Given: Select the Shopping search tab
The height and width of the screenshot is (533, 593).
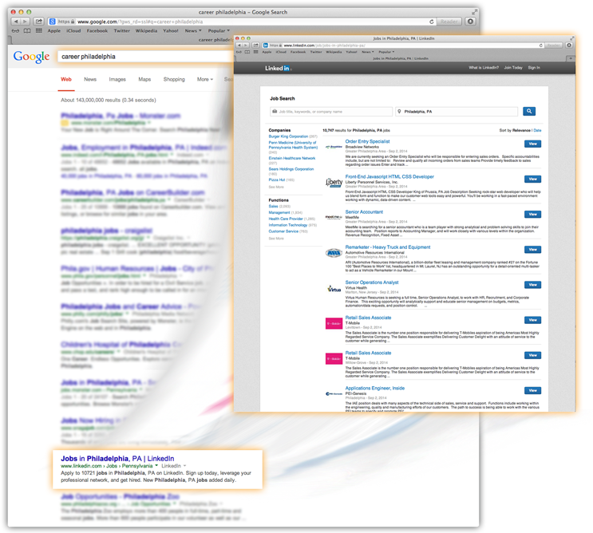Looking at the screenshot, I should coord(174,79).
